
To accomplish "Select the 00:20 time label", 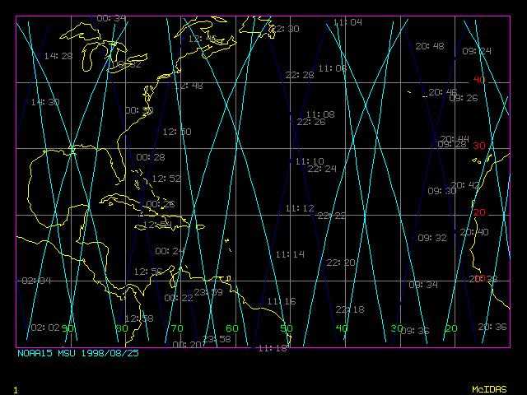I will (x=187, y=345).
